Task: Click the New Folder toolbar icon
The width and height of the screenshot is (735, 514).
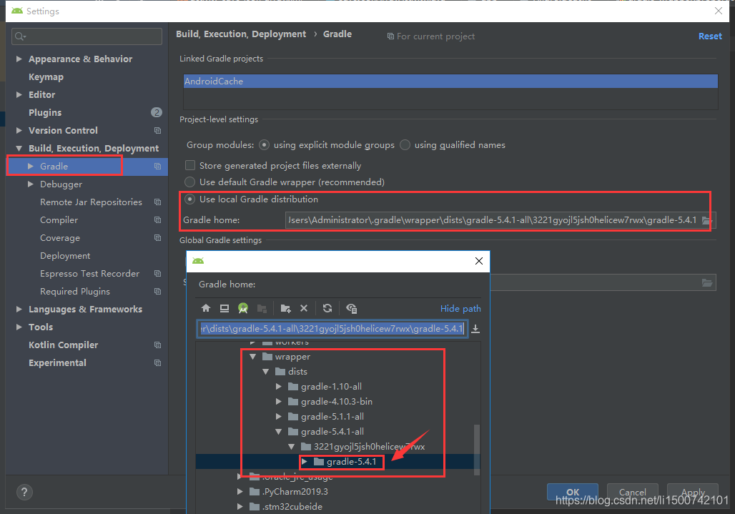Action: pyautogui.click(x=285, y=308)
